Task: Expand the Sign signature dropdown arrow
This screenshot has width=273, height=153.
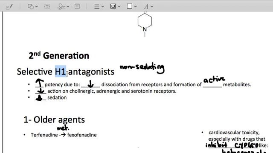Action: pos(68,7)
